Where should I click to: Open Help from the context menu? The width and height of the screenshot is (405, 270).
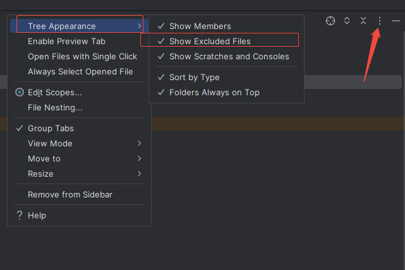pyautogui.click(x=79, y=215)
